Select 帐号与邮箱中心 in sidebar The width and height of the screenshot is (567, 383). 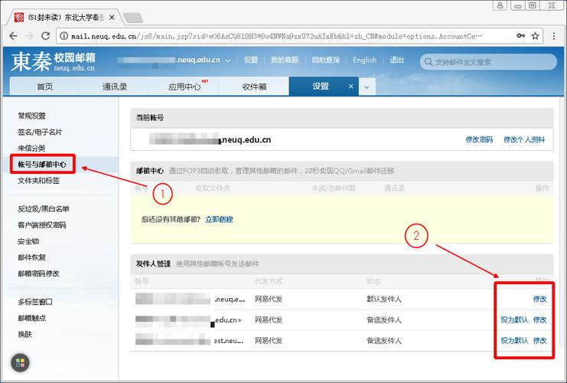(42, 165)
